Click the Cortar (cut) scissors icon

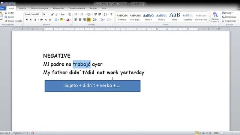6,13
